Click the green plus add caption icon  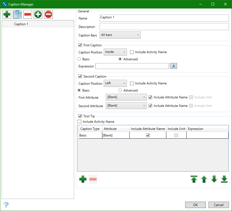pos(7,14)
